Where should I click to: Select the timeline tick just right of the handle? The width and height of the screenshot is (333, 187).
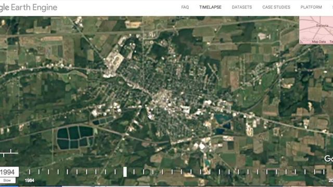tap(134, 172)
